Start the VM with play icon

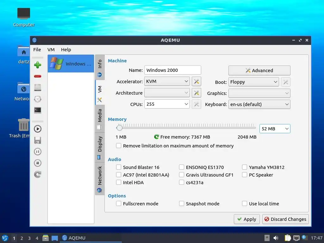[38, 129]
